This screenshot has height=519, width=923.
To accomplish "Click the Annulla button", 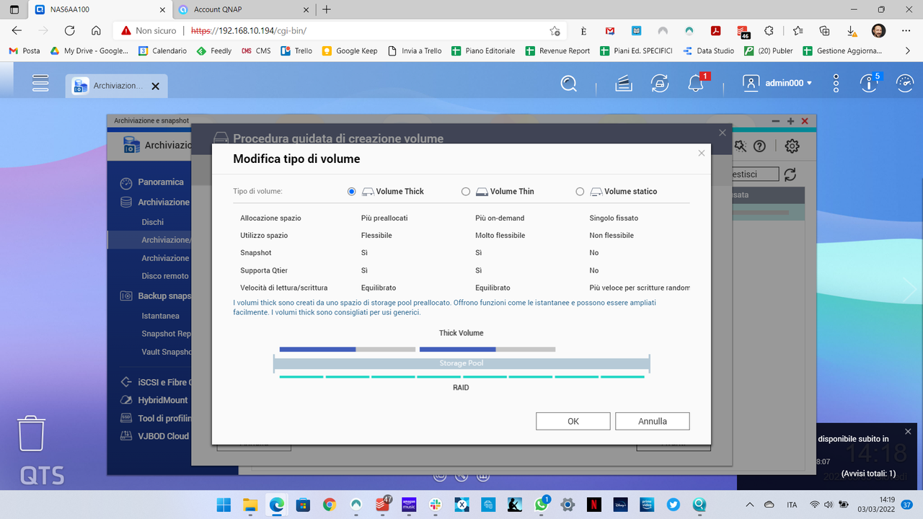I will pos(653,421).
